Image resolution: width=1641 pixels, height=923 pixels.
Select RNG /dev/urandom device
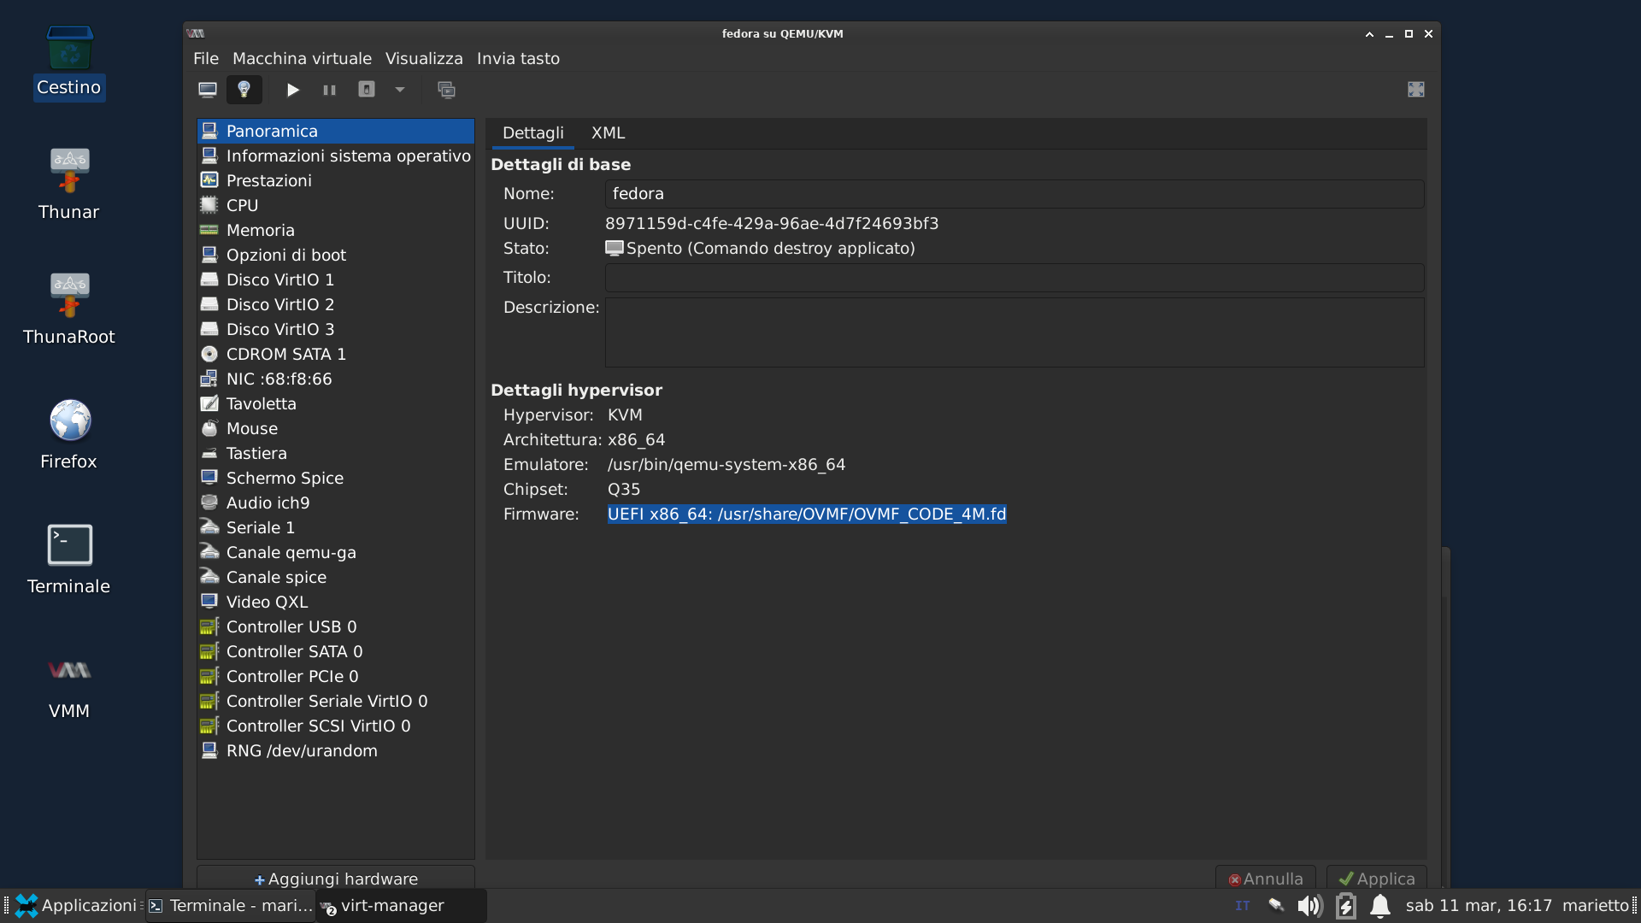[x=336, y=750]
